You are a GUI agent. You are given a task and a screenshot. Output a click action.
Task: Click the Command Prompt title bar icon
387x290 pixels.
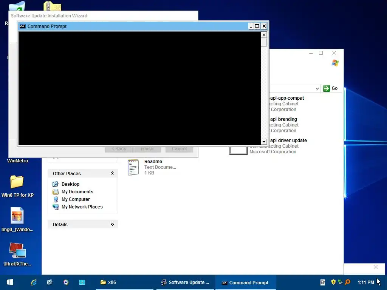click(22, 26)
